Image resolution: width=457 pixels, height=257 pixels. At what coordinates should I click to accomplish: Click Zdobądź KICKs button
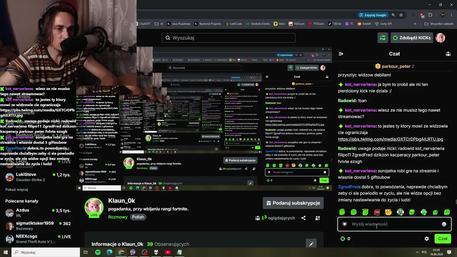pos(412,38)
